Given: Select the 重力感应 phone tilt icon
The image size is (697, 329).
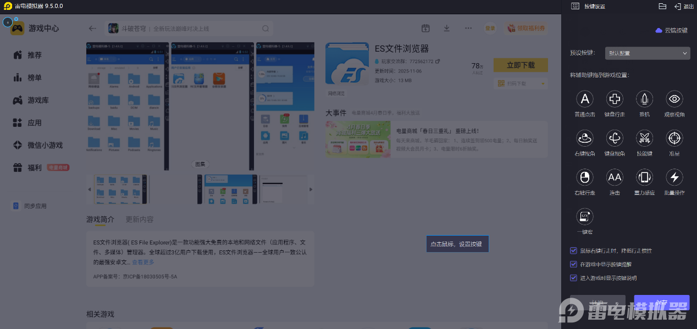Looking at the screenshot, I should click(x=644, y=177).
